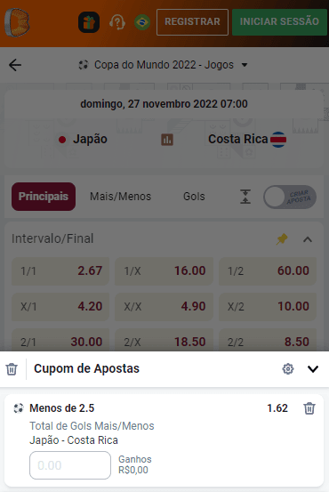Viewport: 329px width, 492px height.
Task: Click the stake amount input field
Action: tap(70, 465)
